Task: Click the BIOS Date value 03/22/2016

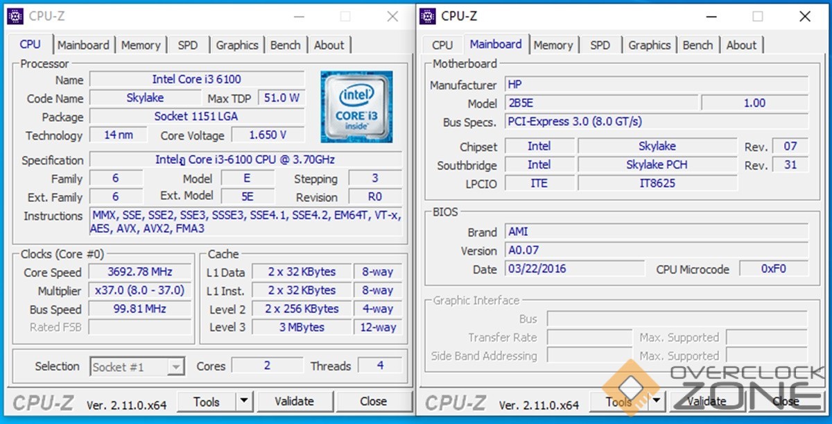Action: 575,269
